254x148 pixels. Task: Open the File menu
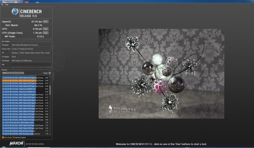pyautogui.click(x=2, y=5)
